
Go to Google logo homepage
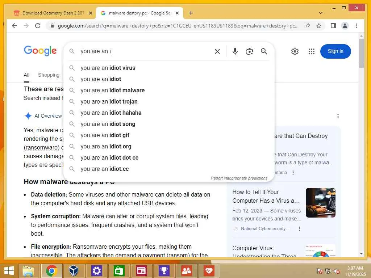coord(40,51)
